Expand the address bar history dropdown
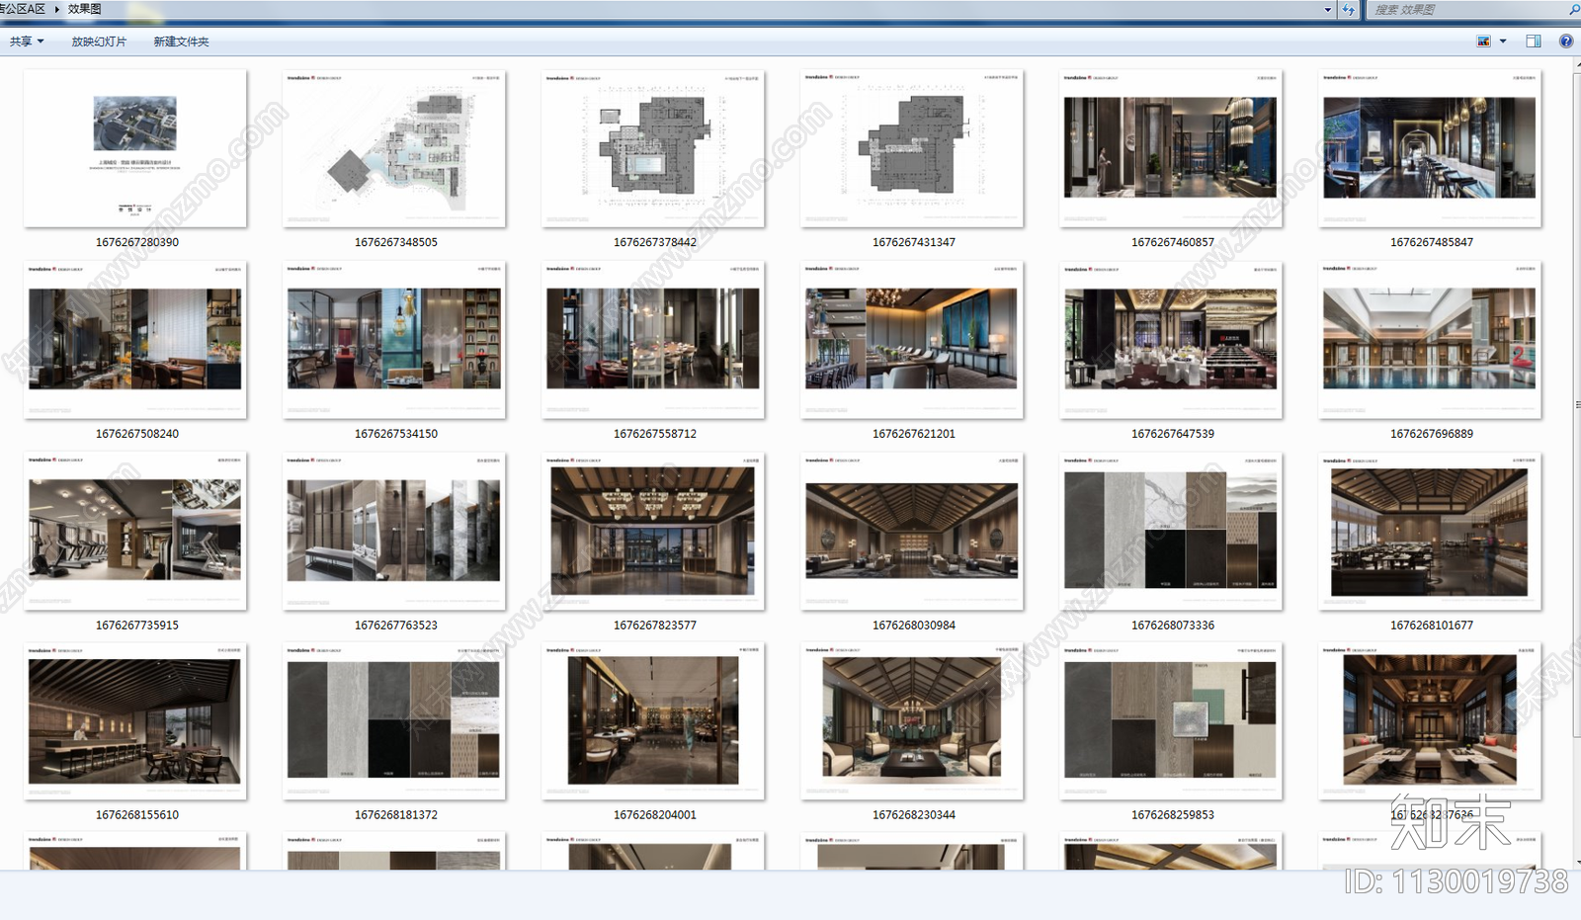 tap(1328, 10)
